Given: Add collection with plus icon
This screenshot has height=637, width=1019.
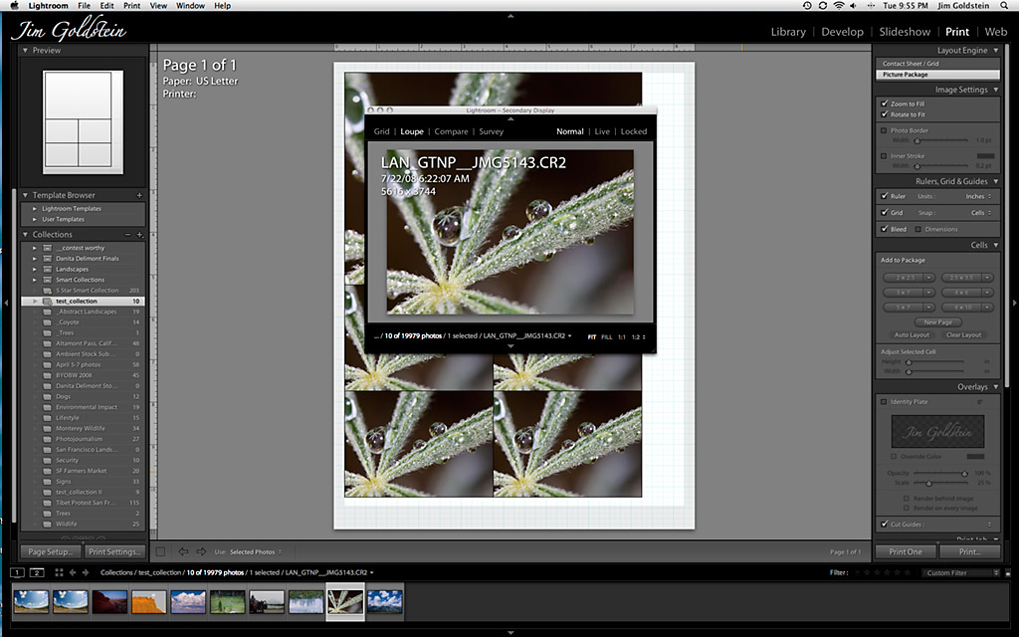Looking at the screenshot, I should click(x=139, y=235).
